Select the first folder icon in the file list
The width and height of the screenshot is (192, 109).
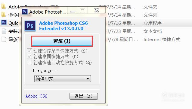click(4, 6)
